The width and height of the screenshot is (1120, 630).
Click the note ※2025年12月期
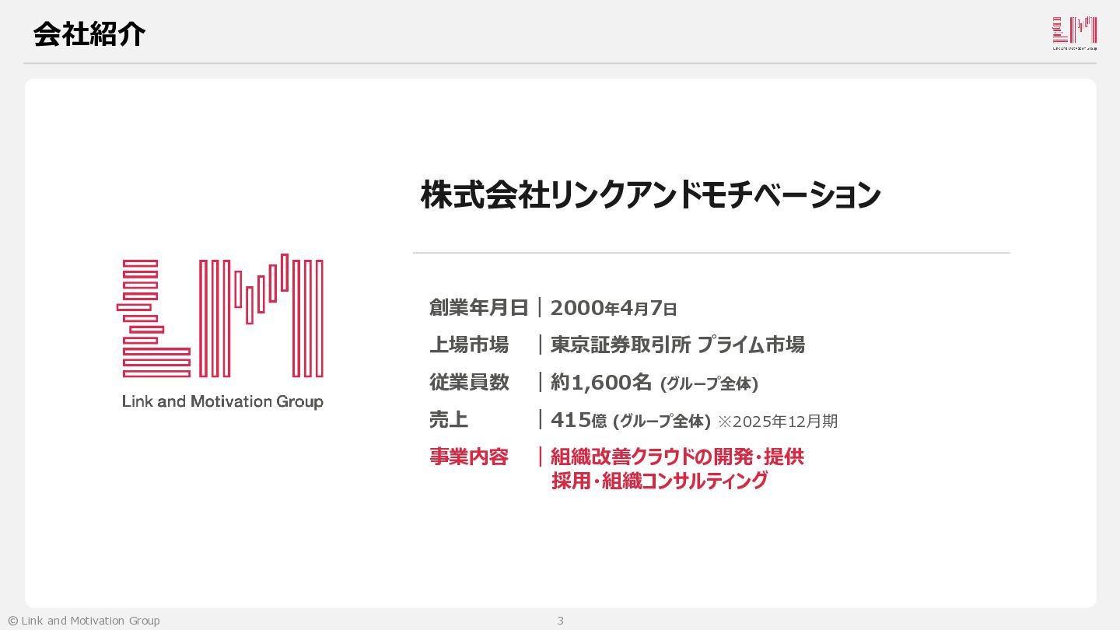pyautogui.click(x=778, y=421)
